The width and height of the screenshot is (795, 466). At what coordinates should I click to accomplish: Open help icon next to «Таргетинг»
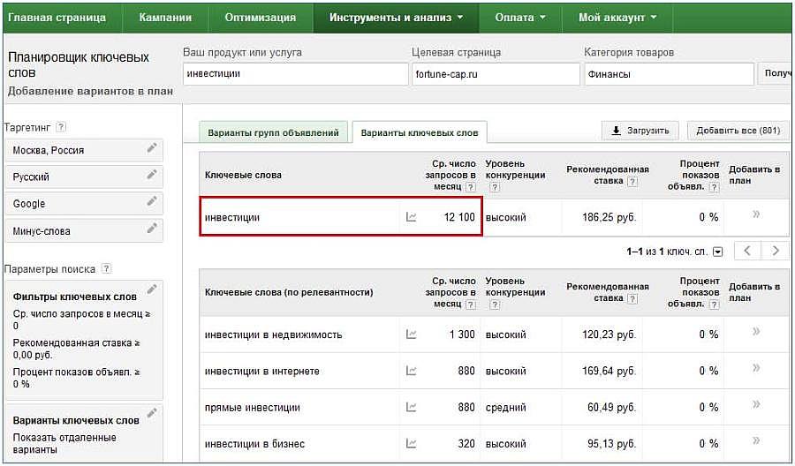61,127
